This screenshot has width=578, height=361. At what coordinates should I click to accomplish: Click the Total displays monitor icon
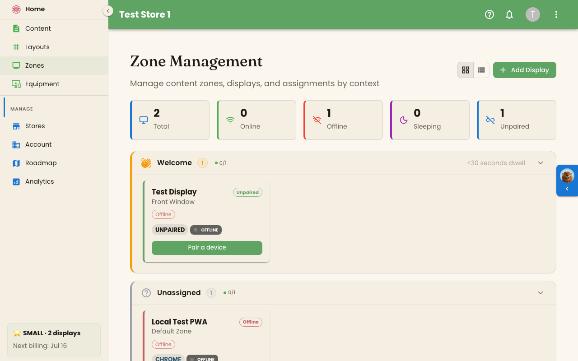coord(144,120)
